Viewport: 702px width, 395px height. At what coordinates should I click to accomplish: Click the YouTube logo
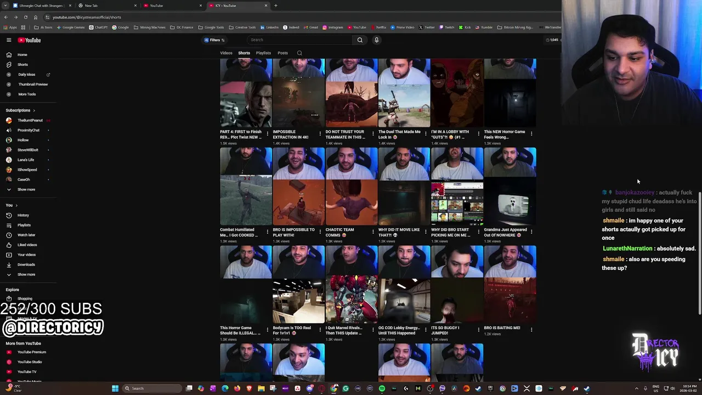29,40
